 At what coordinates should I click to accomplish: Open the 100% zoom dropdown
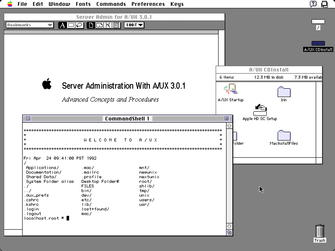(134, 25)
